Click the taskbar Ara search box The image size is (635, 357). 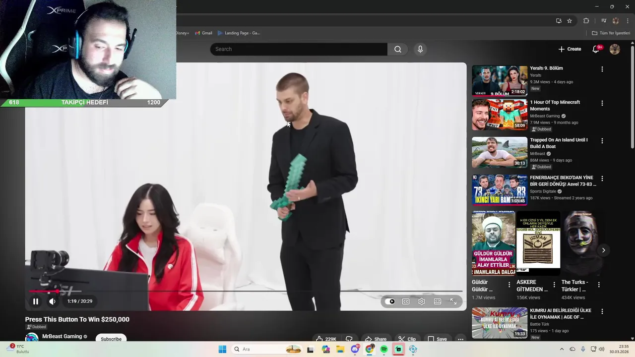(x=267, y=349)
